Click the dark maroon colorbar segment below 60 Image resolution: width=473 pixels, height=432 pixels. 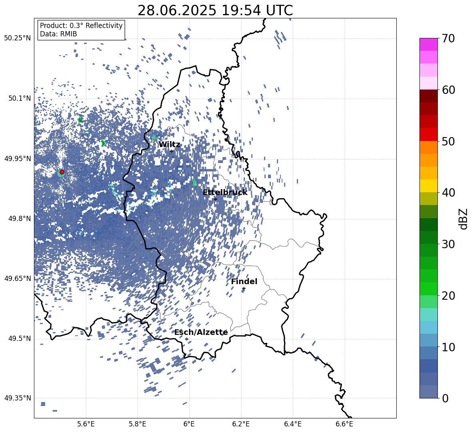point(429,96)
